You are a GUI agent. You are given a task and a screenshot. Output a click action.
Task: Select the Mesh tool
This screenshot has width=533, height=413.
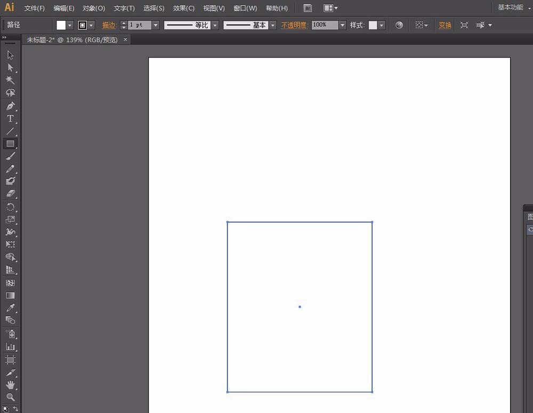(10, 283)
